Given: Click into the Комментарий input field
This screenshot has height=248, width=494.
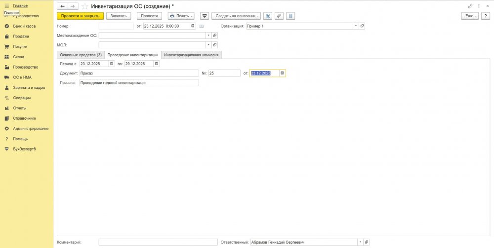Looking at the screenshot, I should coord(158,242).
